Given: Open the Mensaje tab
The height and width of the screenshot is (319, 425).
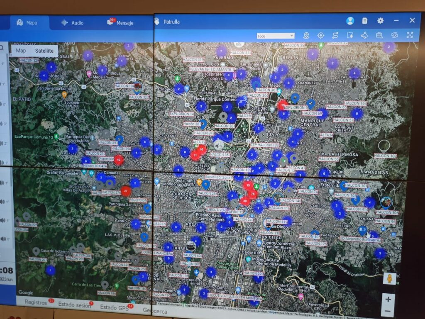Looking at the screenshot, I should pyautogui.click(x=121, y=23).
